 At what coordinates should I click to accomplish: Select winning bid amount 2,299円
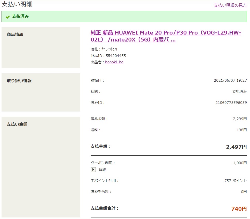click(240, 119)
